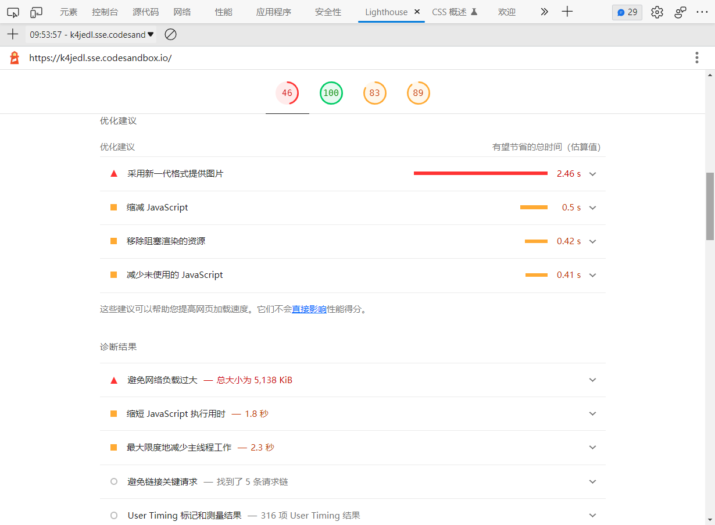Click the red 2.46 s savings bar
715x525 pixels.
coord(481,173)
